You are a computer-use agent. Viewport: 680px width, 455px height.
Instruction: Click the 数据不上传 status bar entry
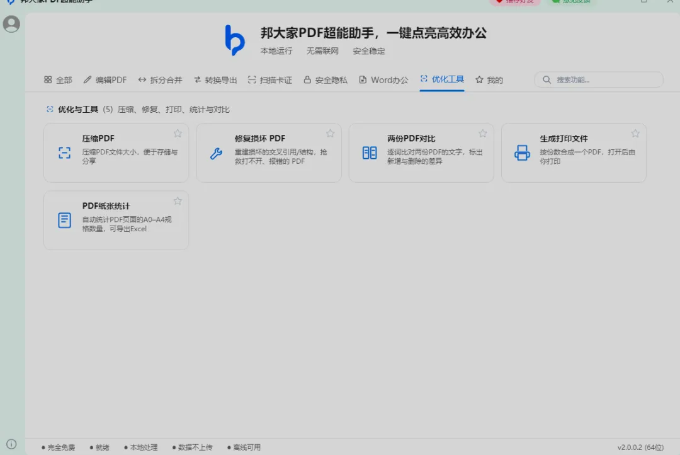coord(192,447)
